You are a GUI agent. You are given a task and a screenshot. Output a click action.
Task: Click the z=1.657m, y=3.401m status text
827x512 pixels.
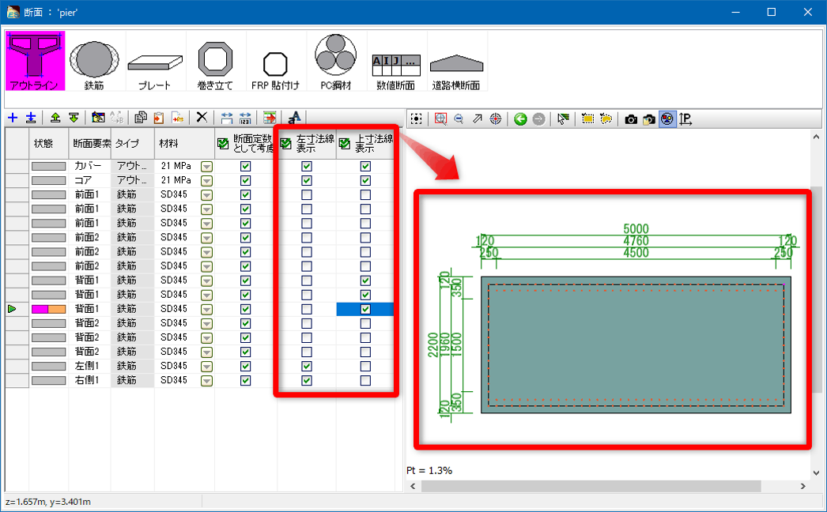pyautogui.click(x=48, y=502)
